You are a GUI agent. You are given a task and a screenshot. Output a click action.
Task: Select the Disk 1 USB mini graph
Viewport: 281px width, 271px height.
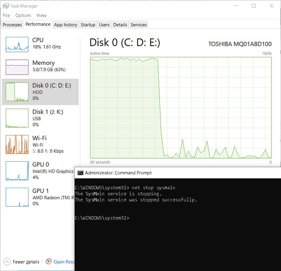17,118
